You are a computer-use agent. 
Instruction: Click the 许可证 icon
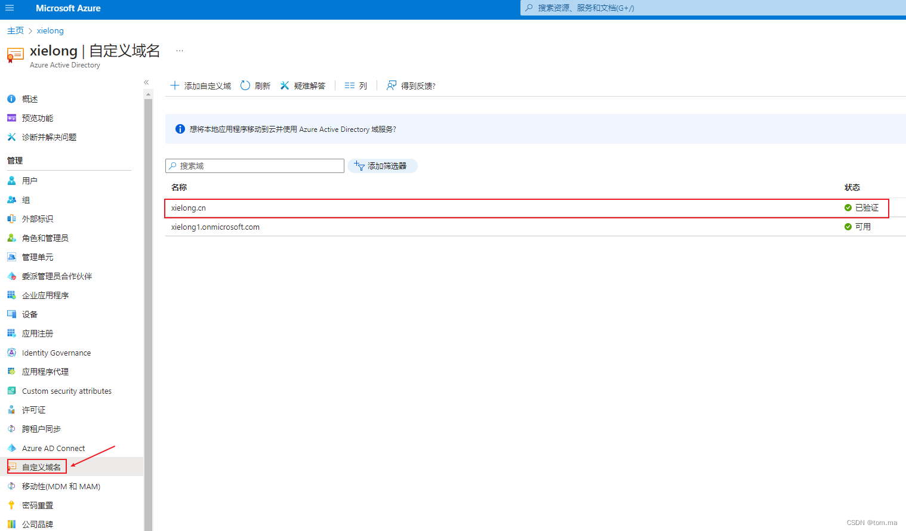pyautogui.click(x=11, y=410)
